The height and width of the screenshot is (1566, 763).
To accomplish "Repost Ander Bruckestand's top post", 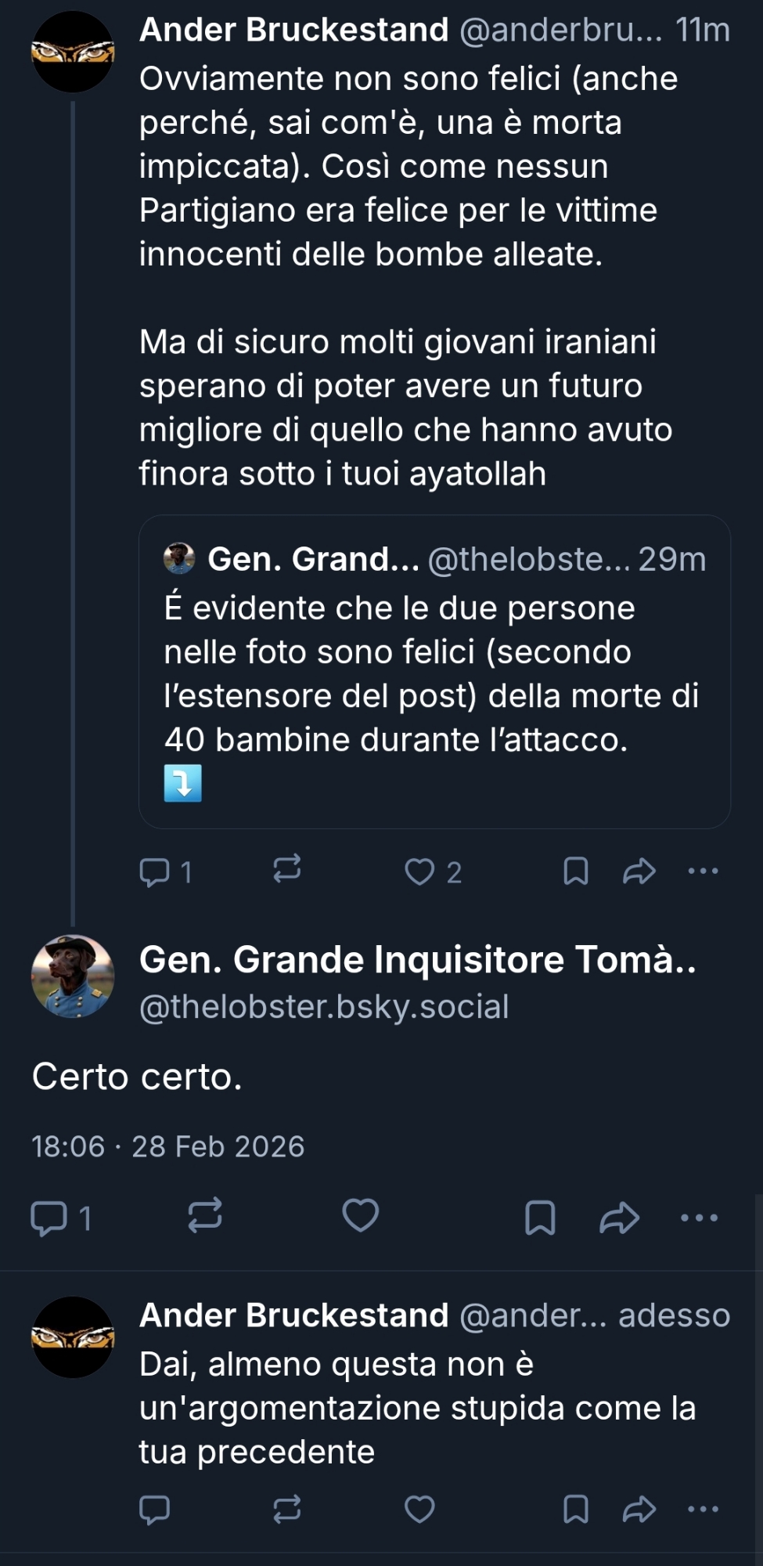I will (x=286, y=869).
